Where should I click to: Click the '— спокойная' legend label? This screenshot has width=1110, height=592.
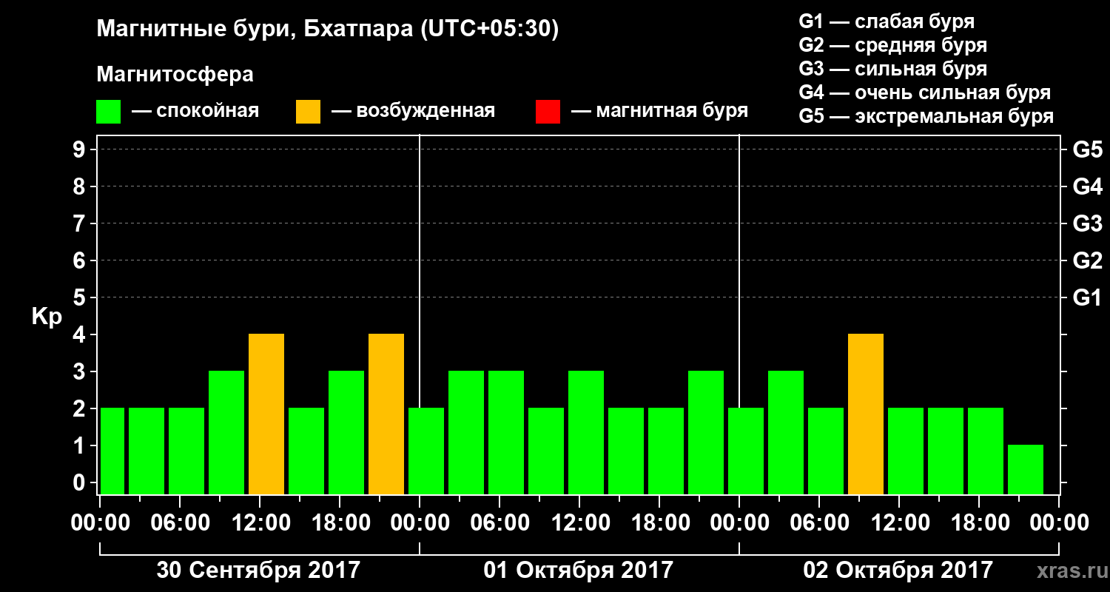click(x=195, y=111)
